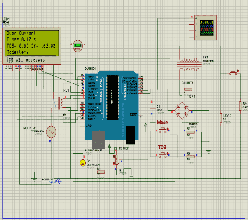Click the 'Time= 0.17 s' LCD line
This screenshot has width=248, height=220.
[x=21, y=39]
